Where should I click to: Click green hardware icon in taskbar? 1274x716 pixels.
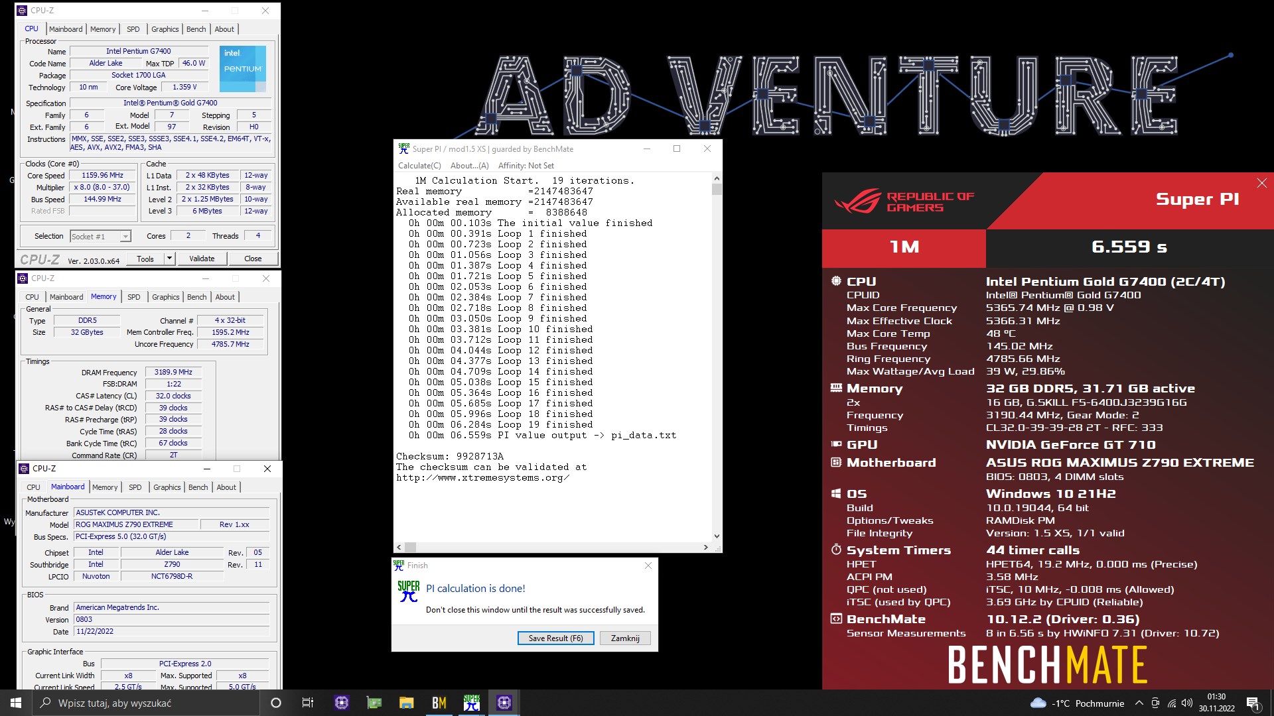[374, 703]
